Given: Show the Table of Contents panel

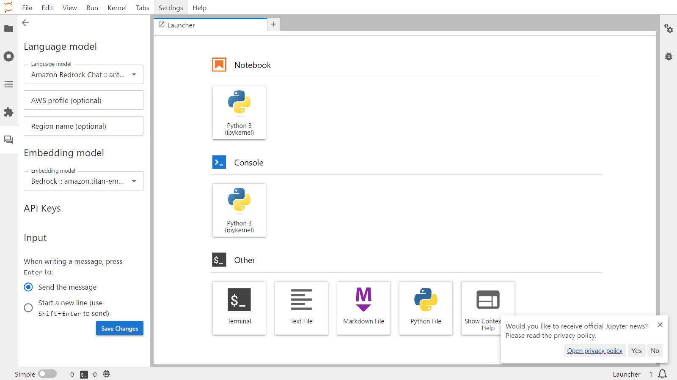Looking at the screenshot, I should (x=8, y=84).
